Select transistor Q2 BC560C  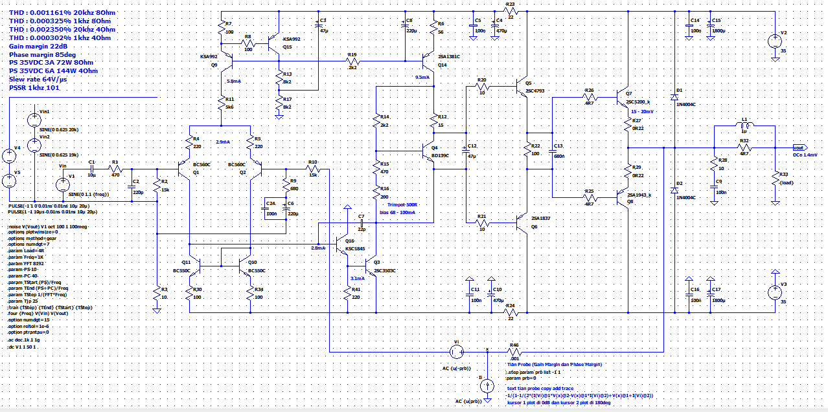(x=256, y=169)
